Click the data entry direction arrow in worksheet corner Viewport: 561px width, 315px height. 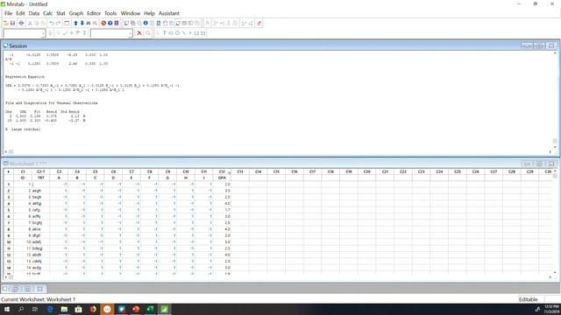[8, 171]
